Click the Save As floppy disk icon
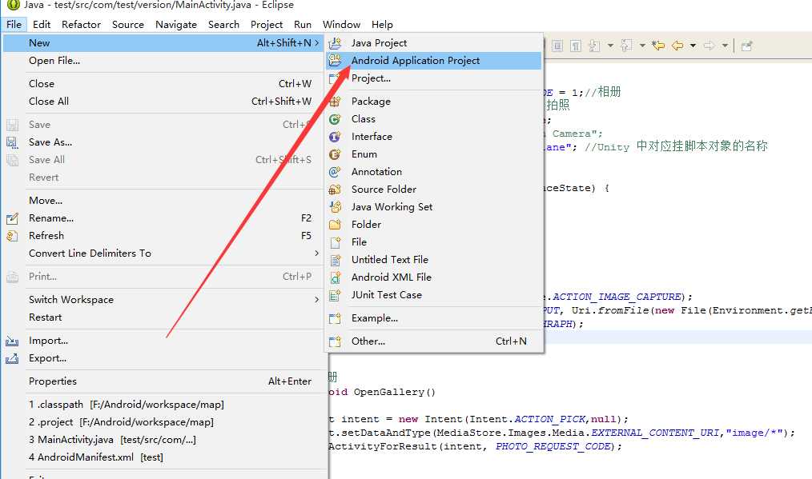Screen dimensions: 812x479 (x=12, y=142)
